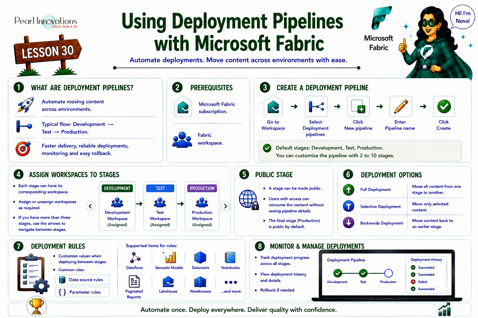Click the ...and more ellipsis item

(x=231, y=286)
